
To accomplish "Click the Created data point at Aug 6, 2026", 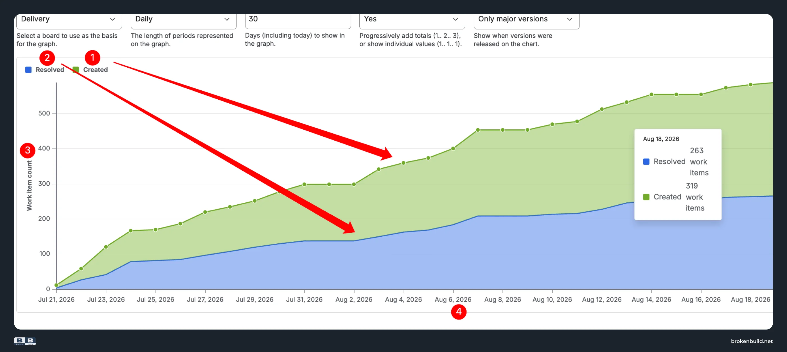I will click(x=453, y=148).
